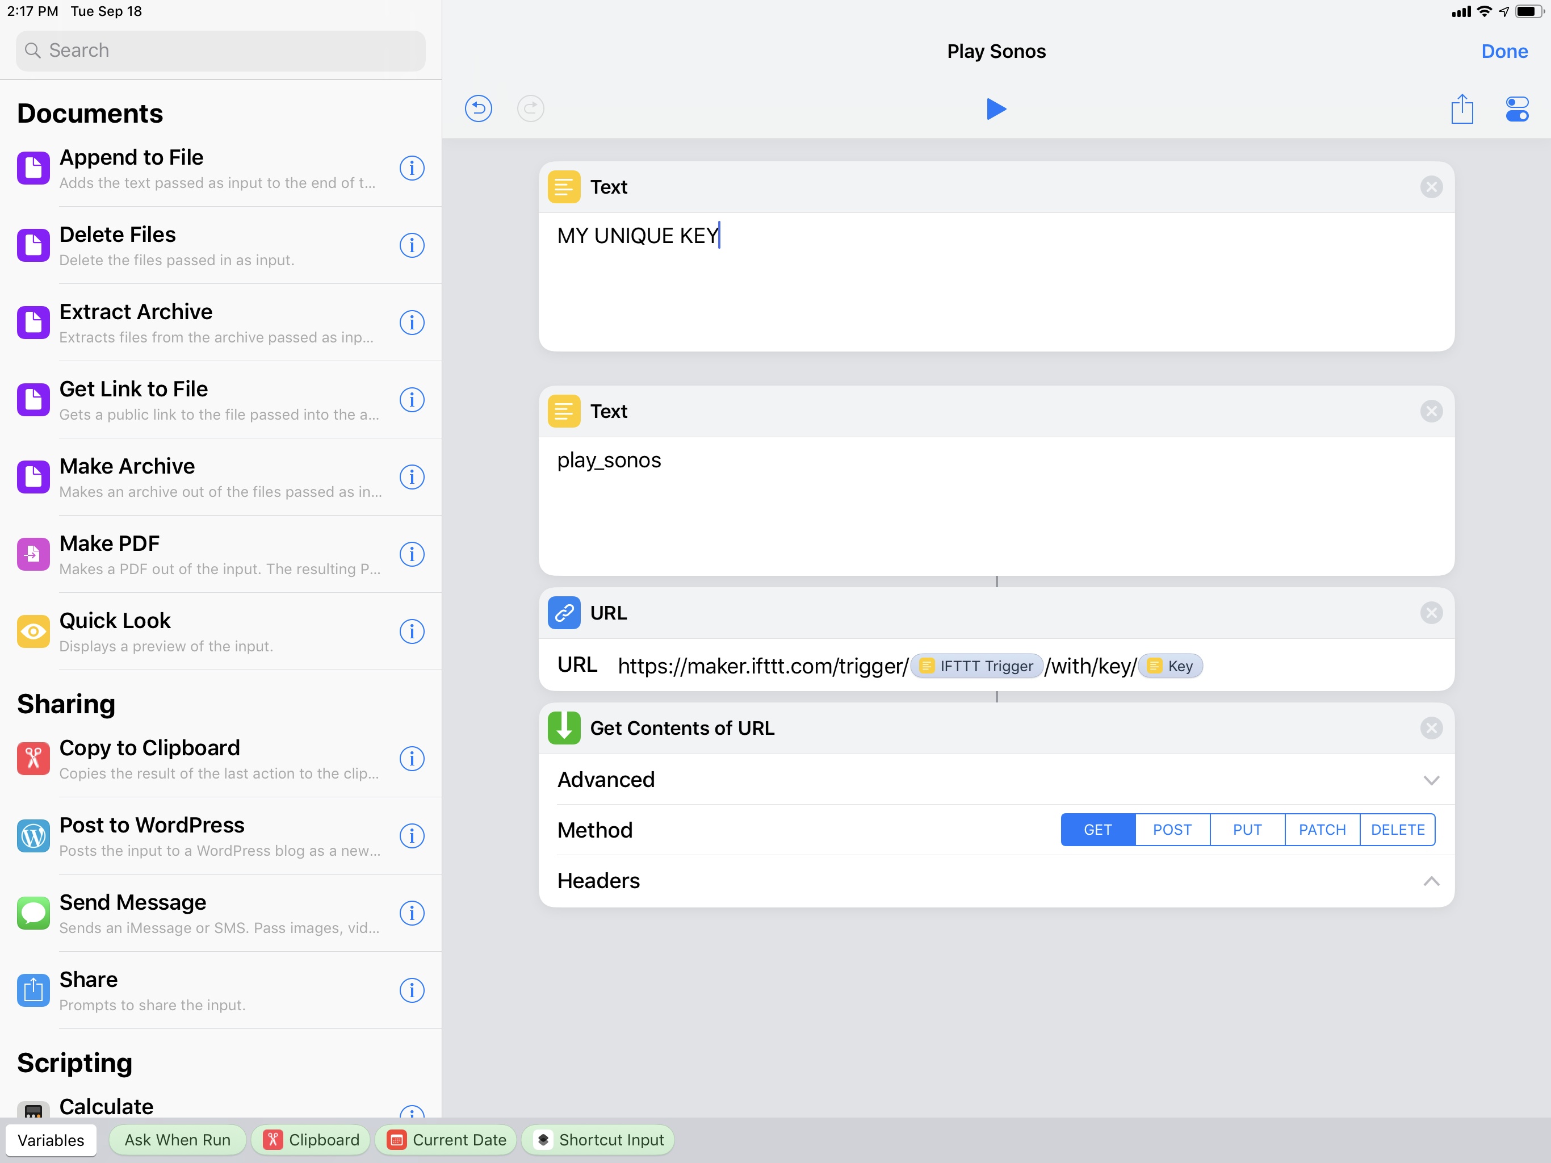Image resolution: width=1551 pixels, height=1163 pixels.
Task: Tap the Calculate action in Scripting
Action: (x=220, y=1106)
